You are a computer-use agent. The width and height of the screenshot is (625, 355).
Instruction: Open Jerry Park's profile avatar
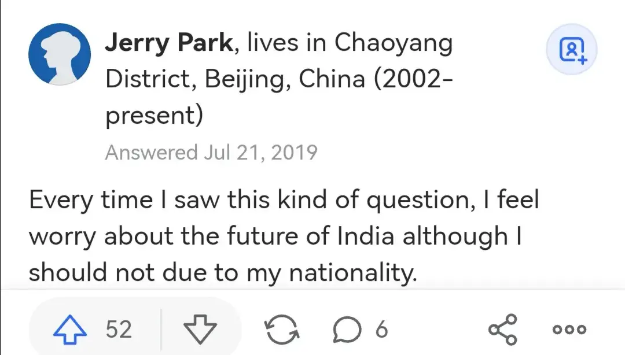coord(60,54)
